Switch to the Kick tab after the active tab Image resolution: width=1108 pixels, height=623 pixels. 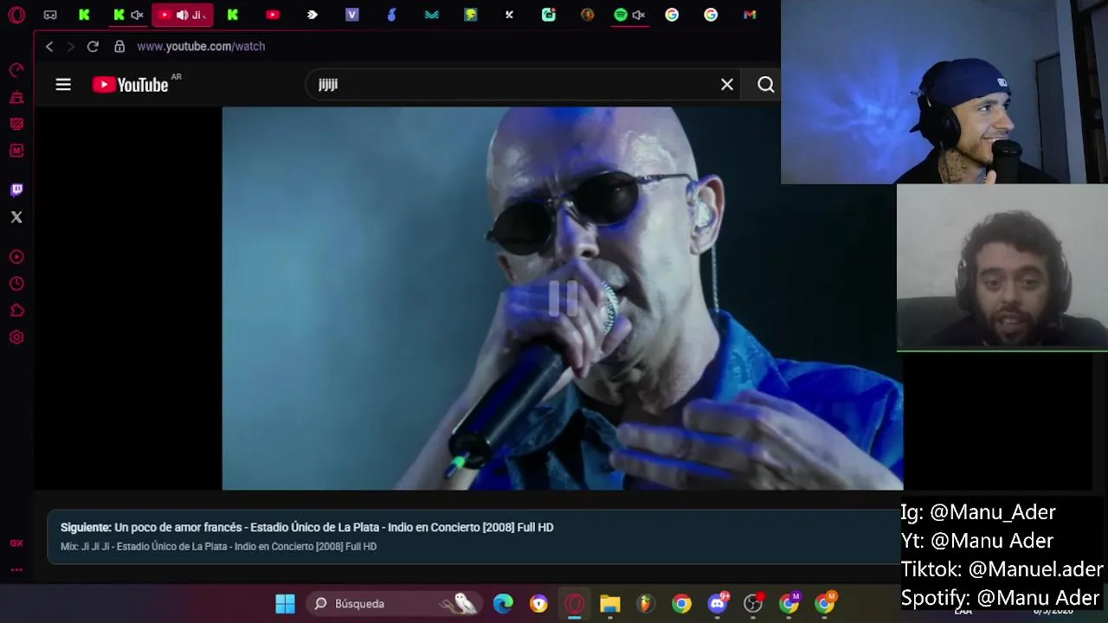[x=233, y=15]
